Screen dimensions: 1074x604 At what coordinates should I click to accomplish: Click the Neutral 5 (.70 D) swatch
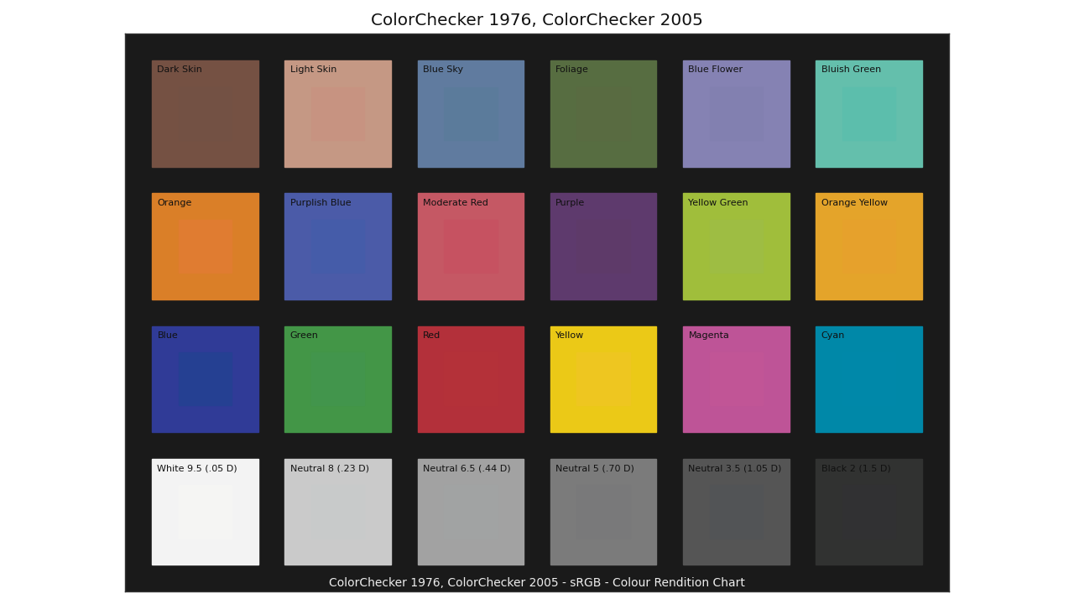603,512
